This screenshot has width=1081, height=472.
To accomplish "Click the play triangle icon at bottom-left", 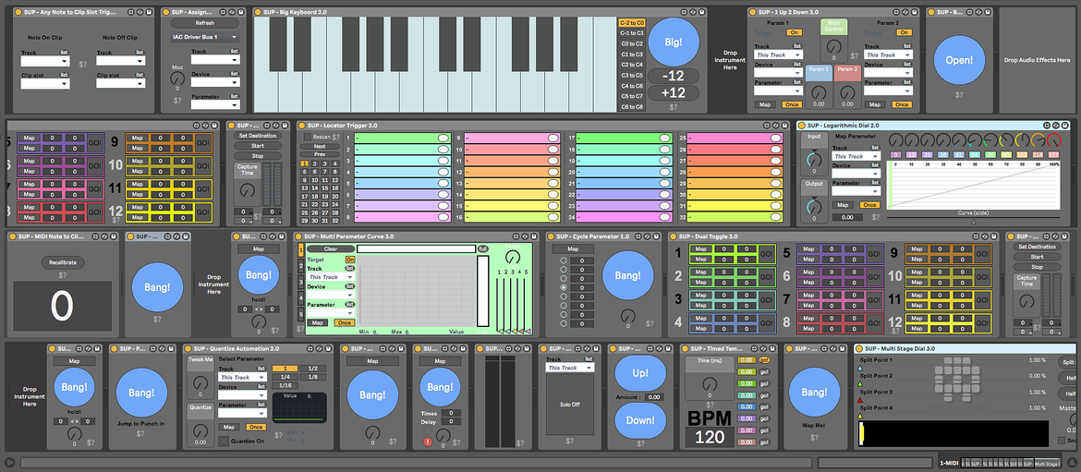I will pyautogui.click(x=9, y=463).
